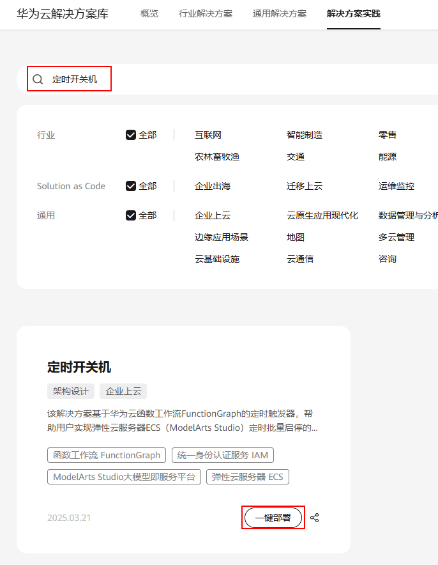Select the 智能制造 industry filter
Image resolution: width=438 pixels, height=565 pixels.
[x=304, y=135]
